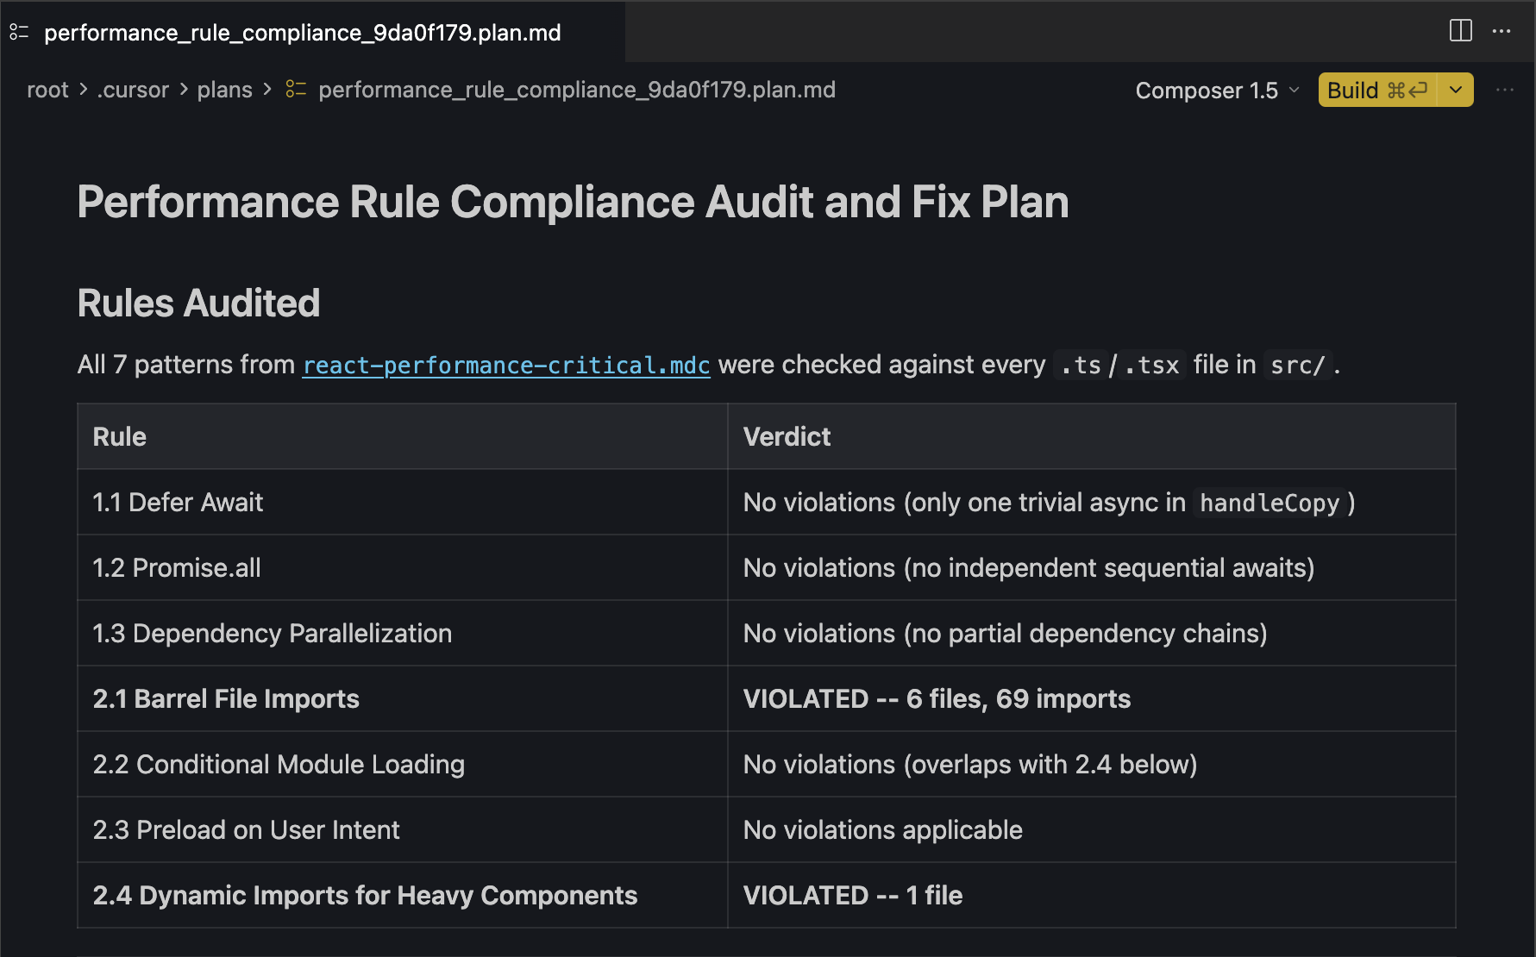
Task: Click the split editor icon
Action: click(1461, 31)
